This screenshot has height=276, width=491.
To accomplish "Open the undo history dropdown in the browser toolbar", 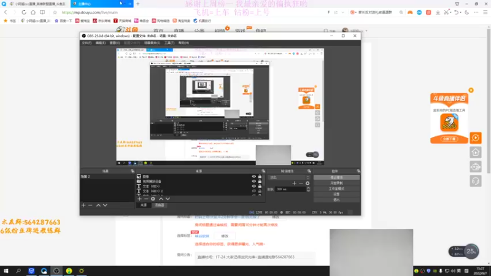I will 461,12.
